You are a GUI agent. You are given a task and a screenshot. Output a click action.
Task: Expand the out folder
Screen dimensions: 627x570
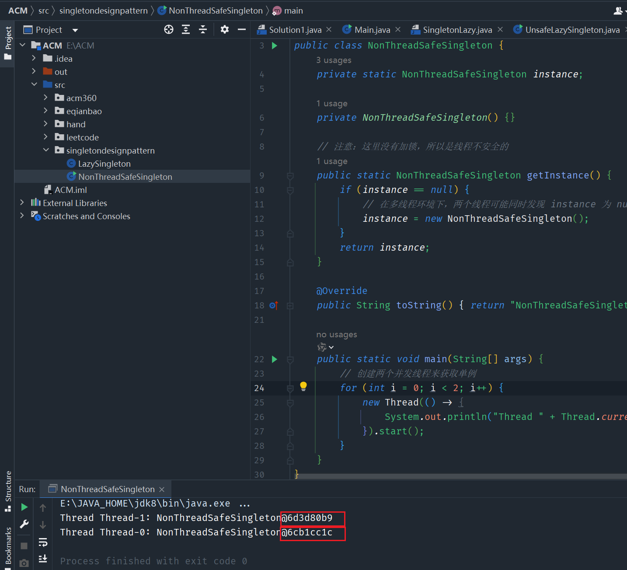point(34,71)
